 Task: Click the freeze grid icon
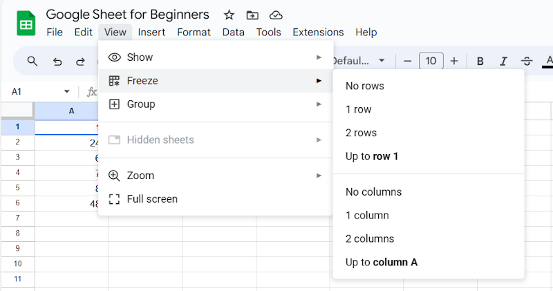114,81
